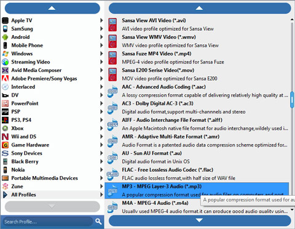295x229 pixels.
Task: Click the Game Hardware icon
Action: [x=5, y=145]
